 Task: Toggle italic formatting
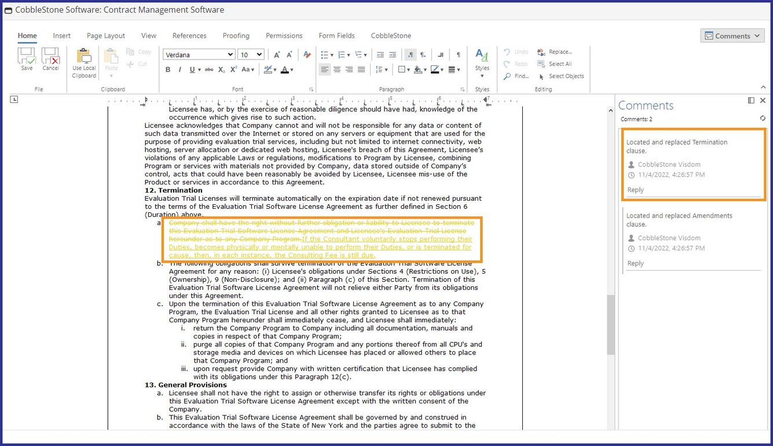(x=180, y=69)
